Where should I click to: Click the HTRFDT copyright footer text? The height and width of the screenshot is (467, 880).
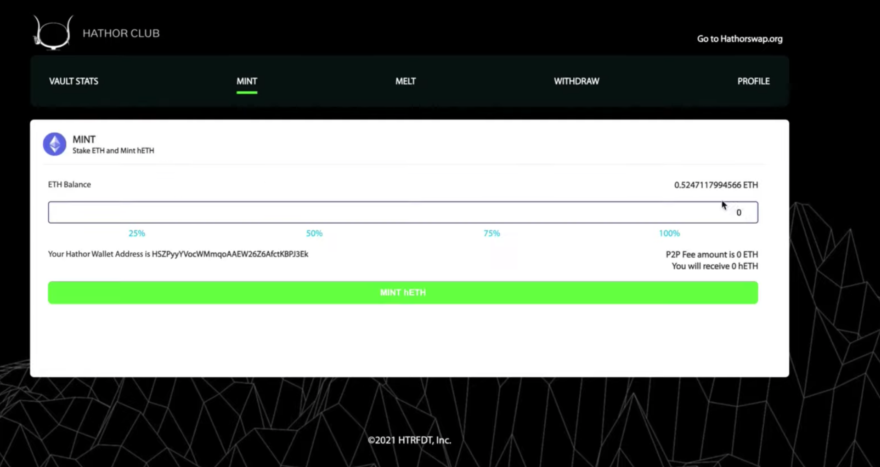point(409,440)
